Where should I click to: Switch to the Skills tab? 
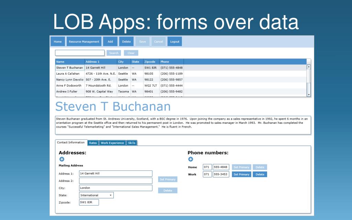tap(132, 143)
